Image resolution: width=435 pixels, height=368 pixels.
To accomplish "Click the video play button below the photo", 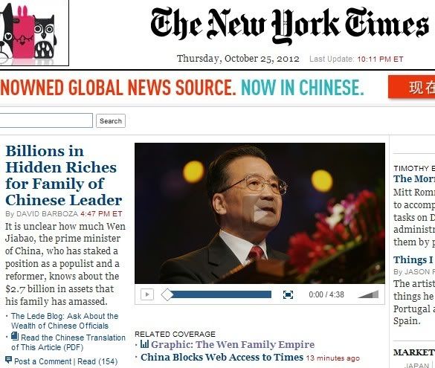I will coord(147,294).
